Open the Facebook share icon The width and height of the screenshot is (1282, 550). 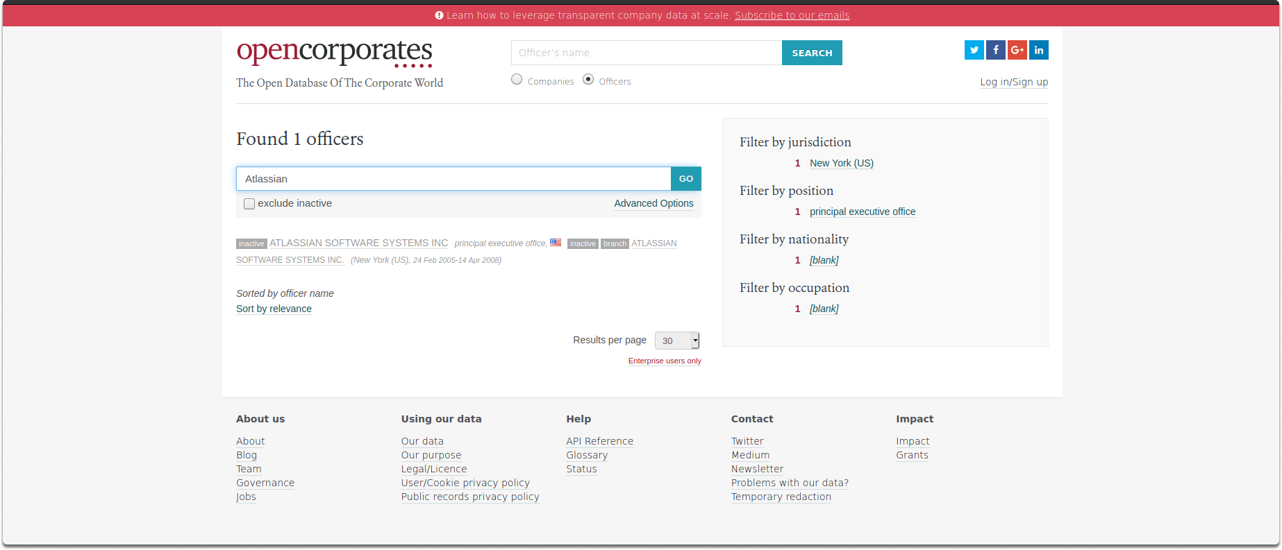[x=995, y=50]
